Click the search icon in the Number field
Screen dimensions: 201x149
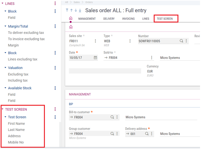pos(181,41)
